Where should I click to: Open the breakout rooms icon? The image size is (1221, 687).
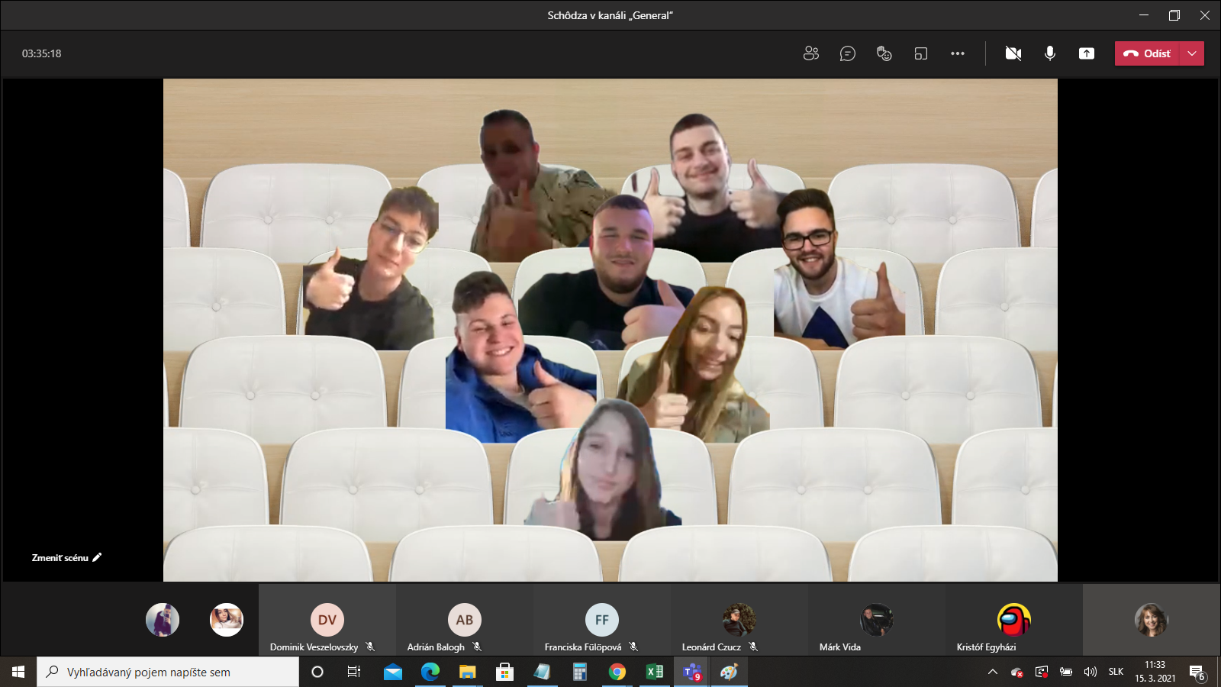[920, 53]
